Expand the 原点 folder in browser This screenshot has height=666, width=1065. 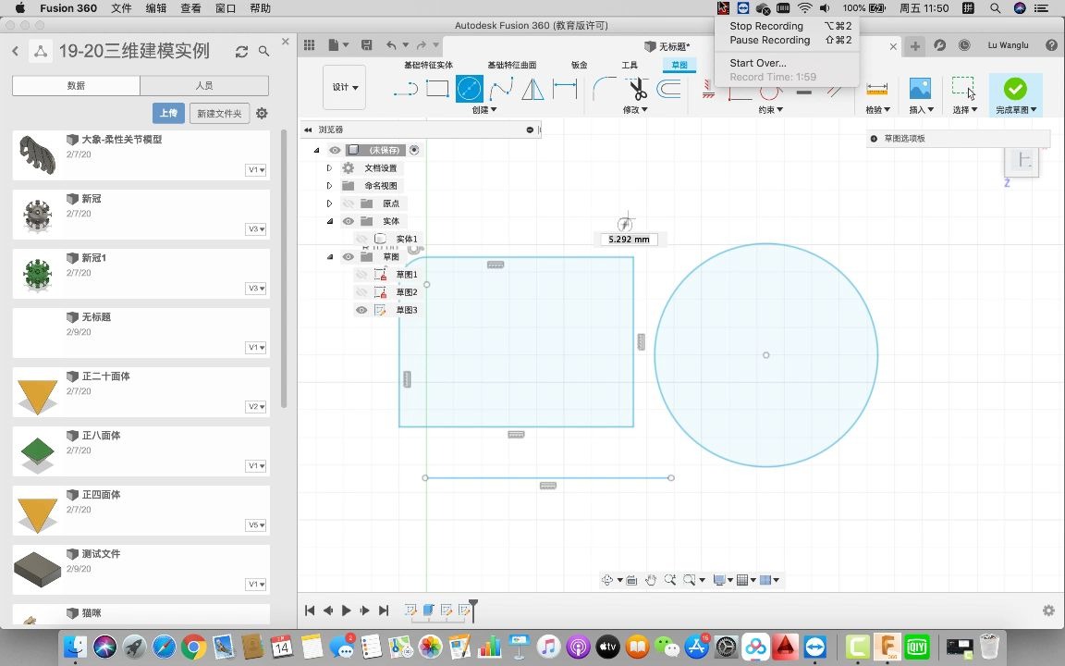point(330,203)
